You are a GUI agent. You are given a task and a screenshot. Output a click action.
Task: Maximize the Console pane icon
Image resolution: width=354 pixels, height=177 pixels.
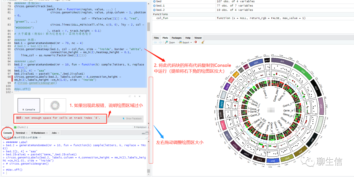click(x=147, y=133)
